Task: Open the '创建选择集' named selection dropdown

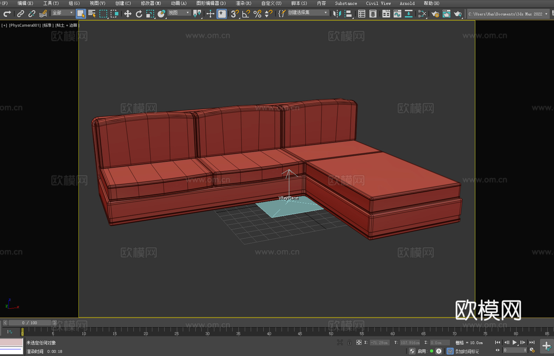Action: 308,13
